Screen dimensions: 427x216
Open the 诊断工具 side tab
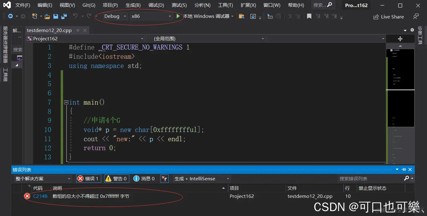421,36
